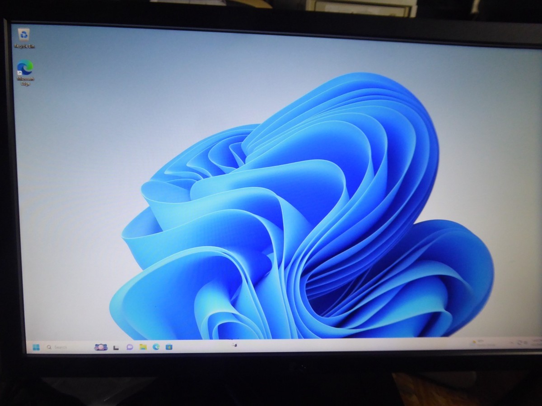The height and width of the screenshot is (406, 542).
Task: Open the Windows Start menu
Action: [x=36, y=347]
